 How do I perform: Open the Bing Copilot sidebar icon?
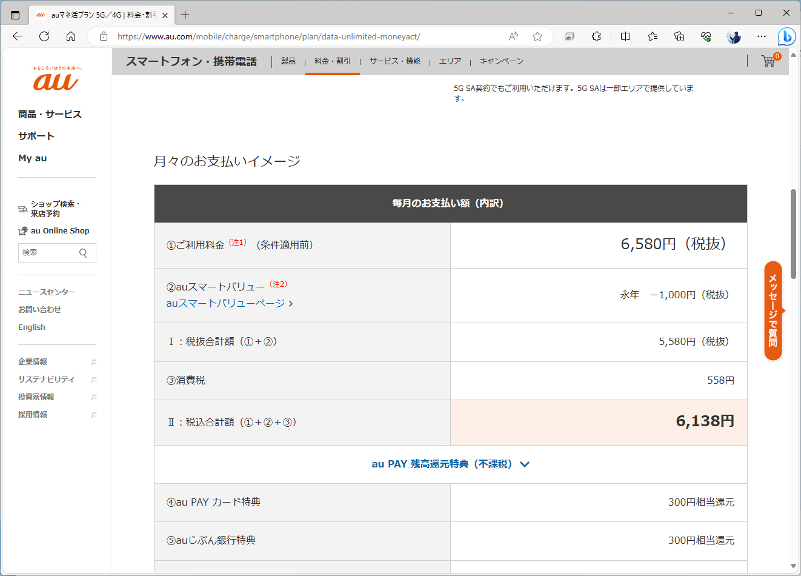pos(786,36)
